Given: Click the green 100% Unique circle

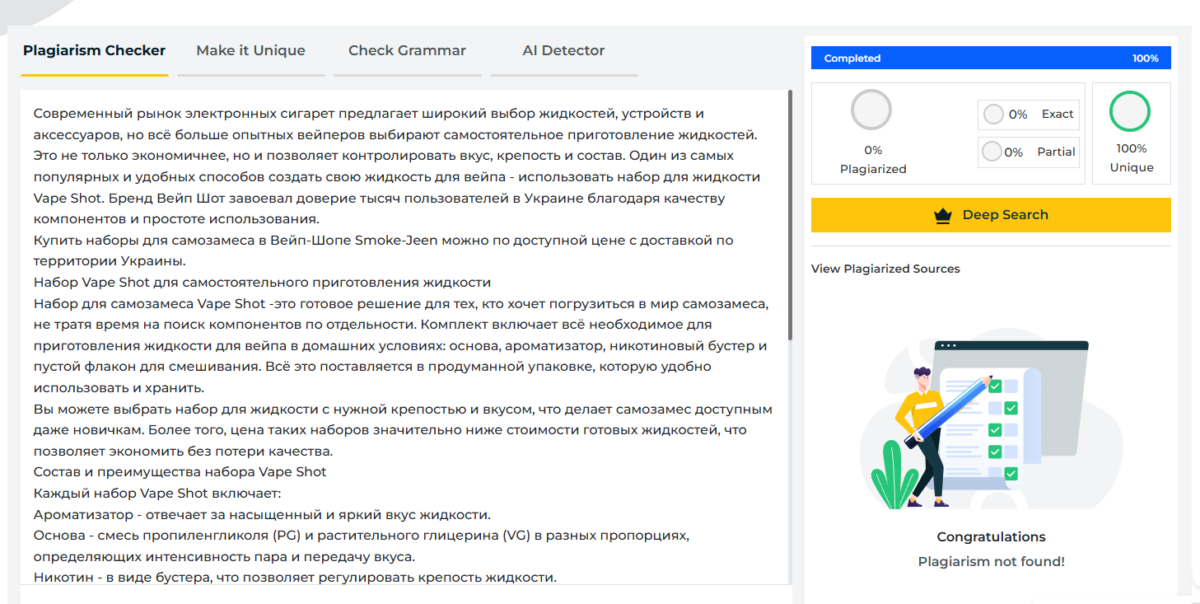Looking at the screenshot, I should pyautogui.click(x=1130, y=111).
